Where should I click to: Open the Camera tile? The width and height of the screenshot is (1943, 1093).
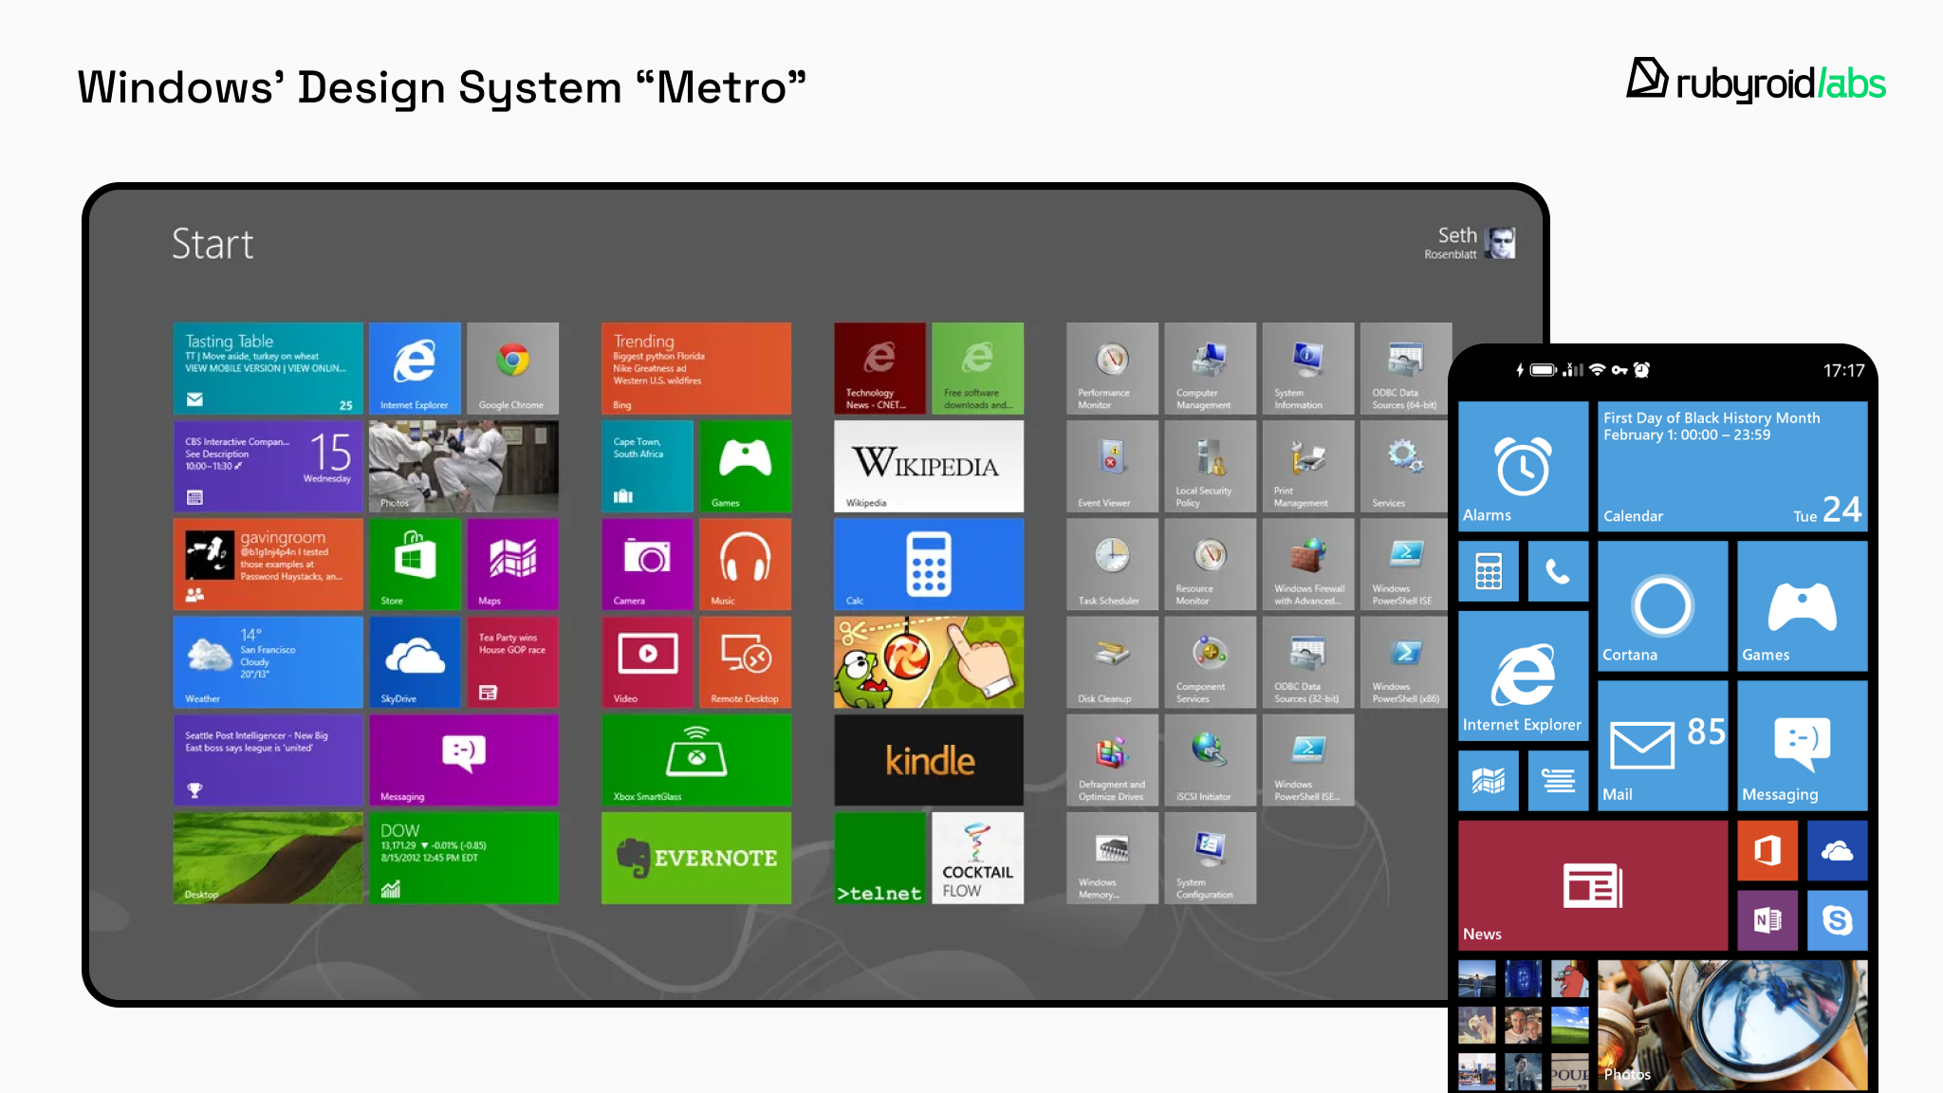click(x=647, y=563)
